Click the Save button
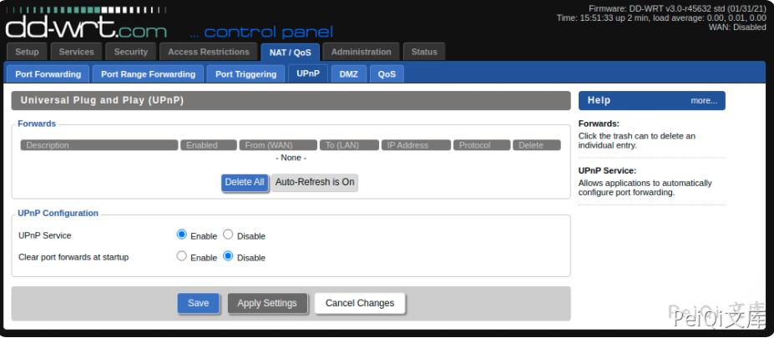This screenshot has height=338, width=774. tap(199, 303)
